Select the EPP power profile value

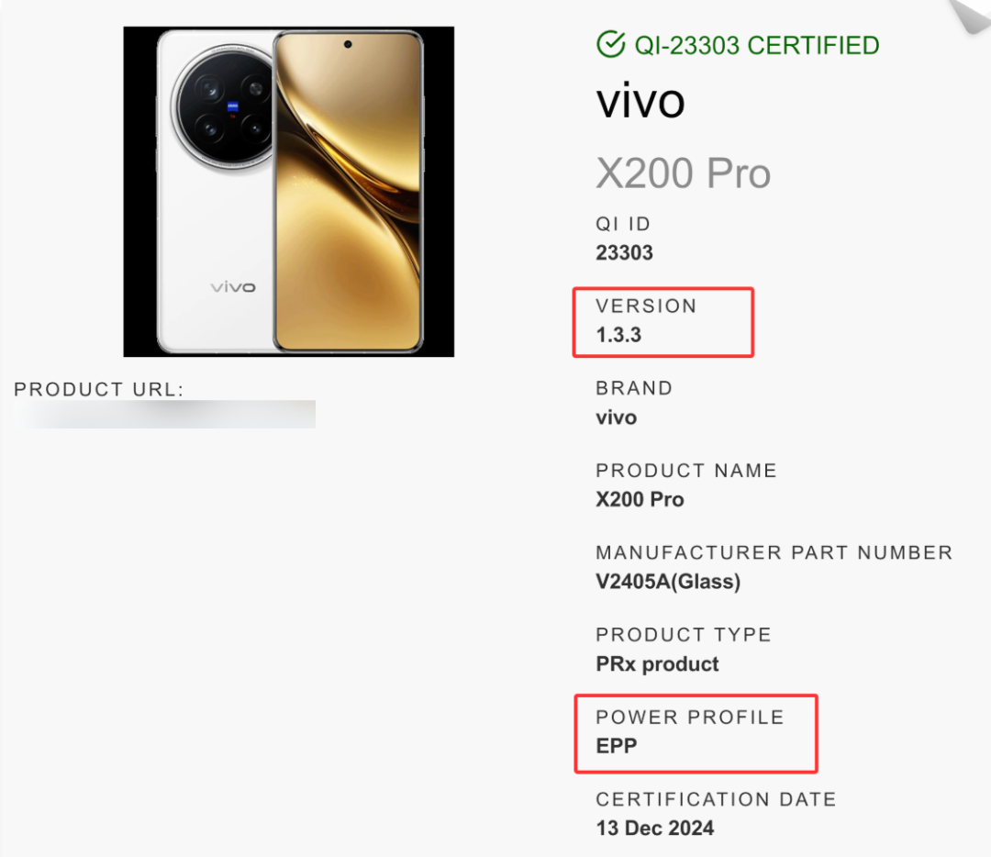click(617, 746)
